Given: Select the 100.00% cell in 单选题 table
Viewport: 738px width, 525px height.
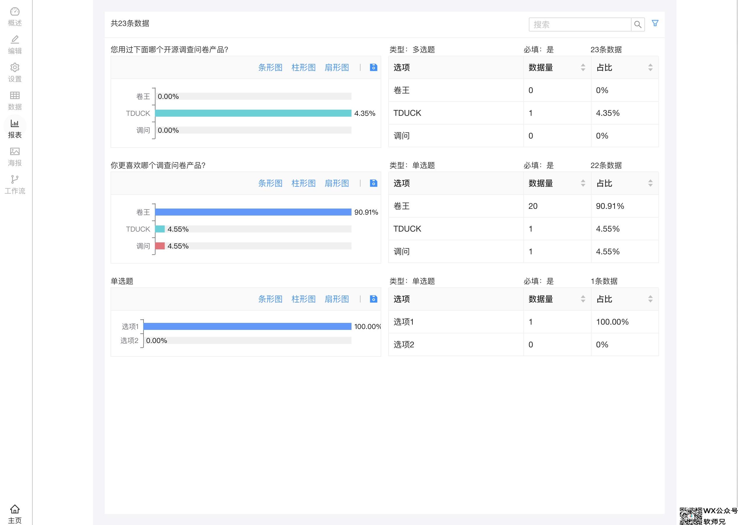Looking at the screenshot, I should (625, 322).
